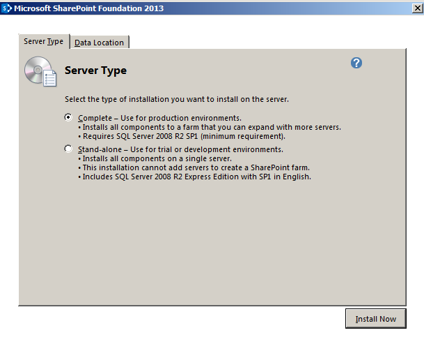Click the installation disc icon beside Server Type
This screenshot has width=424, height=344.
pos(40,72)
